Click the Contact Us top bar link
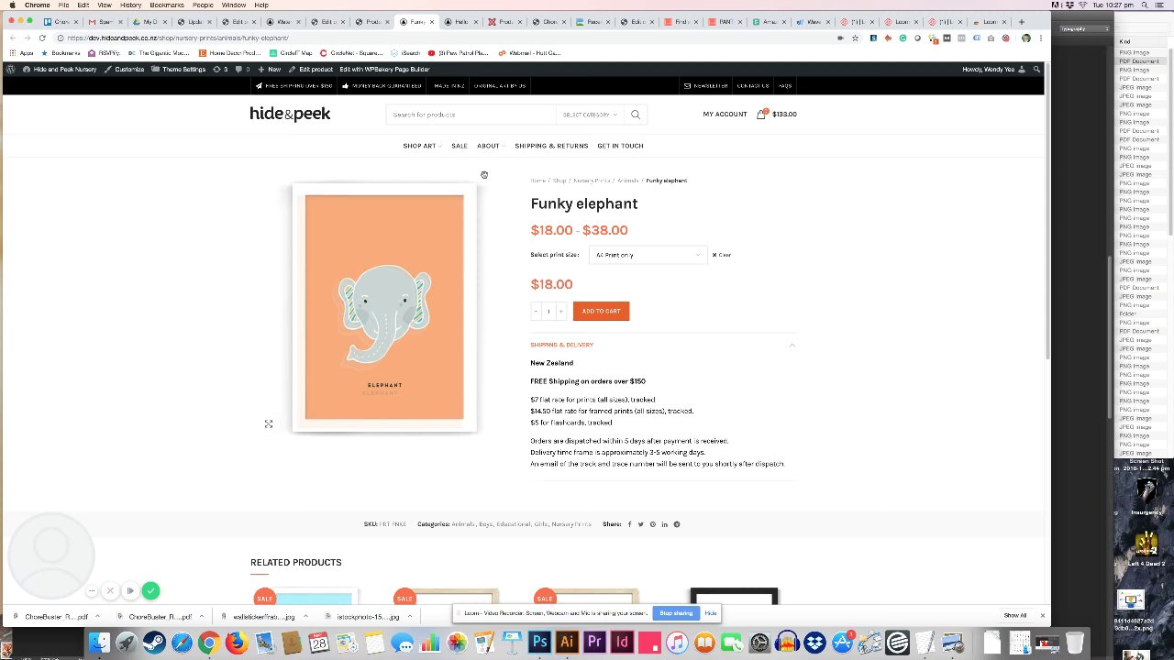The width and height of the screenshot is (1174, 660). coord(752,86)
